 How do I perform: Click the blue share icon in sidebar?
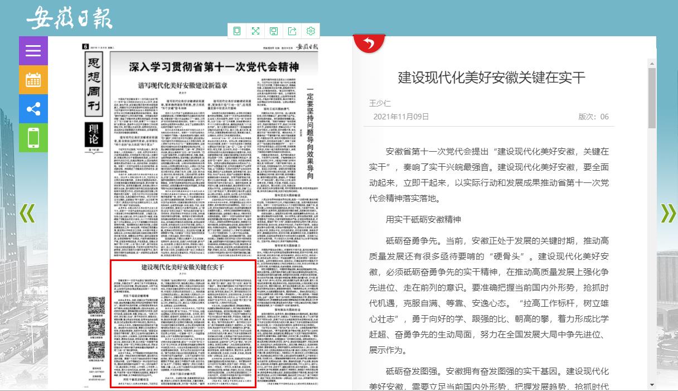point(33,109)
